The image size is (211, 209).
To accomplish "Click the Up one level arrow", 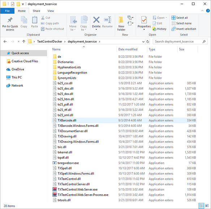I will (x=24, y=42).
